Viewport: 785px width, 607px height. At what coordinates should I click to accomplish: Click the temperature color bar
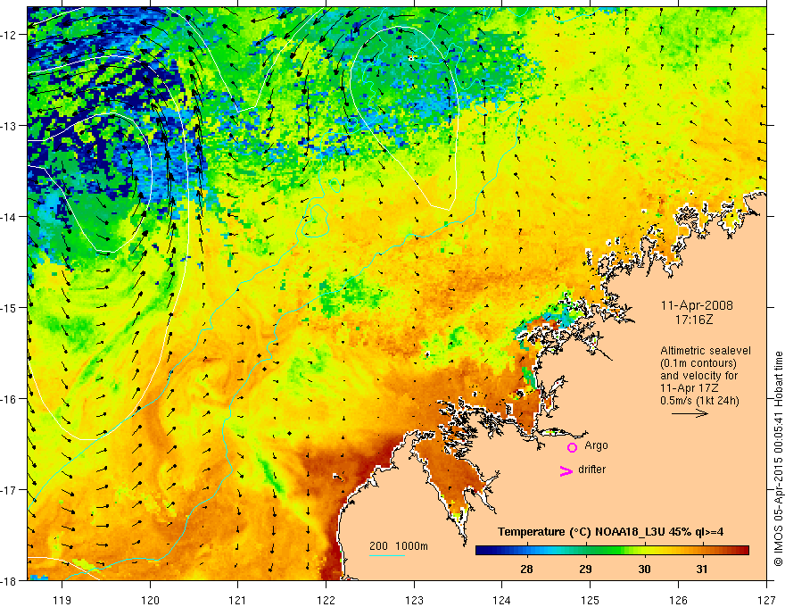point(612,551)
